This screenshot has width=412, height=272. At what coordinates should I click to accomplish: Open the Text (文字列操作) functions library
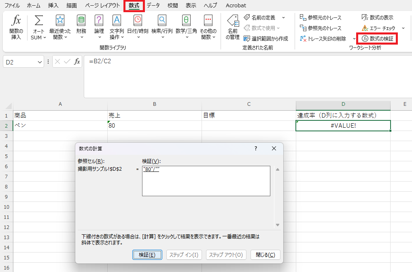(x=117, y=27)
